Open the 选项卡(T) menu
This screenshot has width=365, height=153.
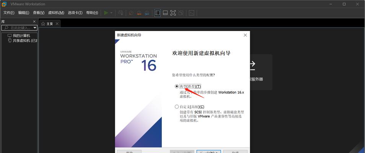[x=75, y=13]
